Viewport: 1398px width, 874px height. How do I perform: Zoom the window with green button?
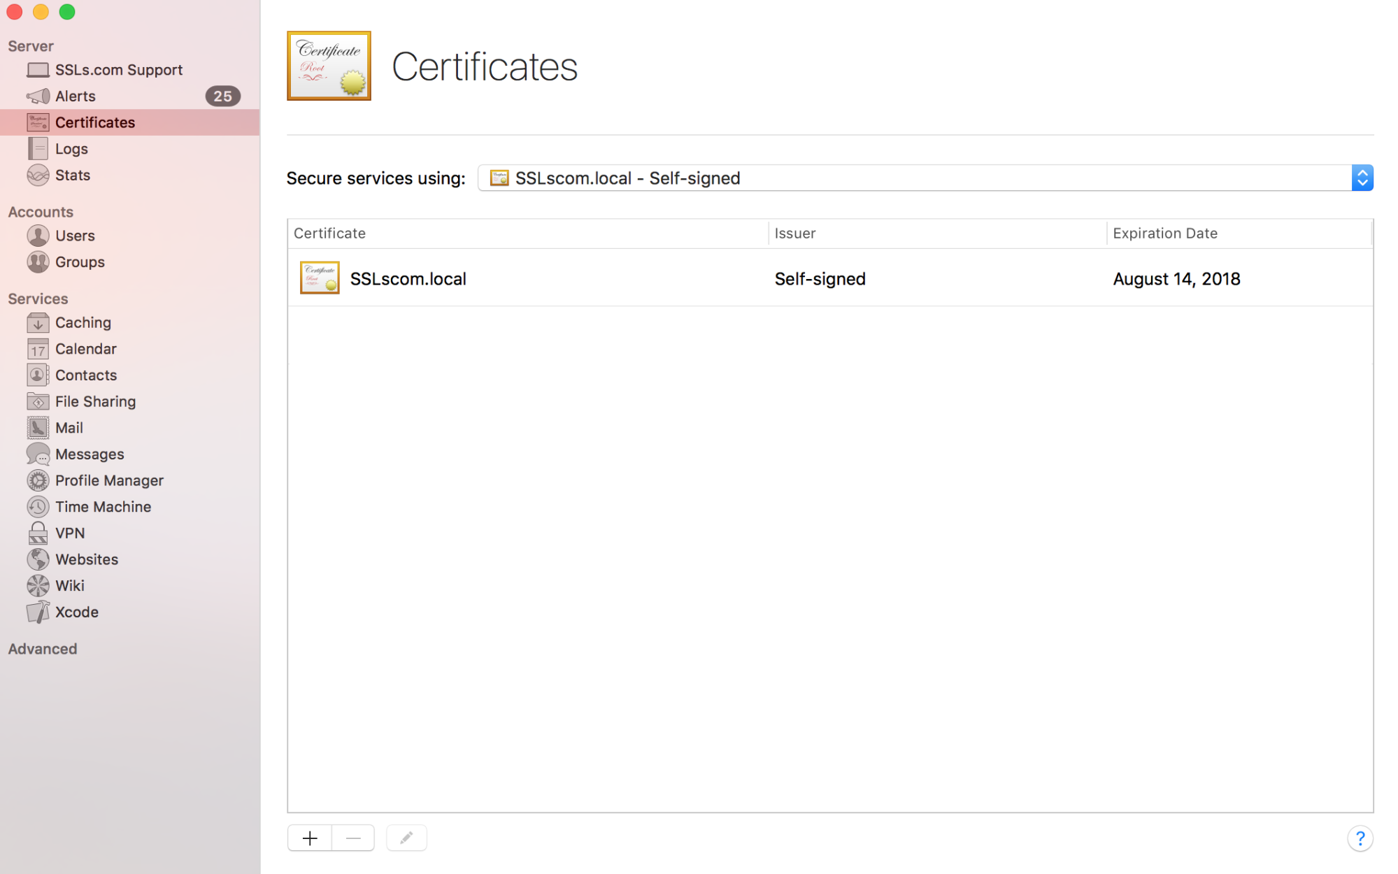tap(67, 12)
